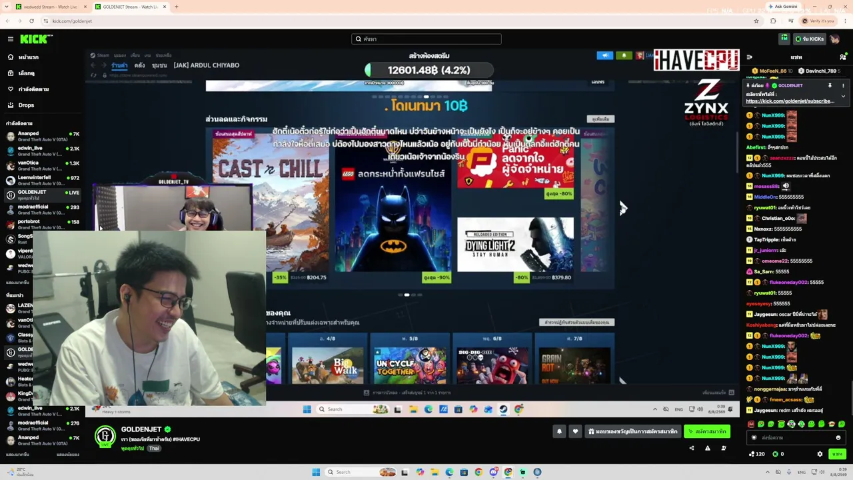Click the GOLDENJET channel name under the video
Screen dimensions: 853x480
[x=141, y=429]
